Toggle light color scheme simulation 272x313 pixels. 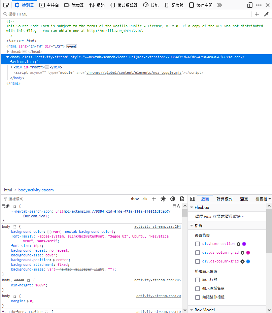[163, 199]
